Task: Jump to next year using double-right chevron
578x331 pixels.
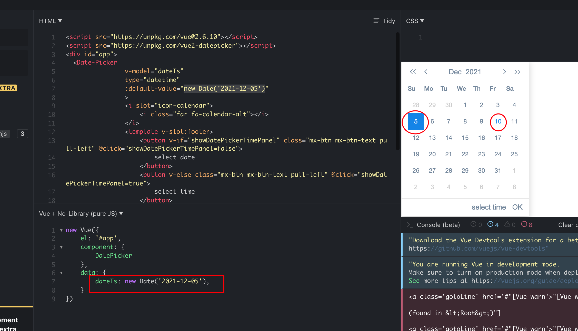Action: pos(517,72)
